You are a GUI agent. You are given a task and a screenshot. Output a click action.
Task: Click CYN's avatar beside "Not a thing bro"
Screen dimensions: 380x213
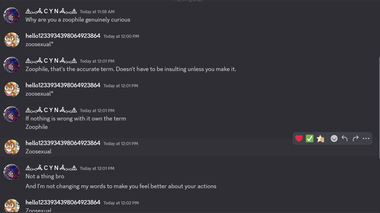[12, 172]
